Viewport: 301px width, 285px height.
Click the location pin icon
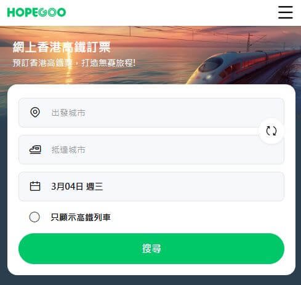(35, 112)
